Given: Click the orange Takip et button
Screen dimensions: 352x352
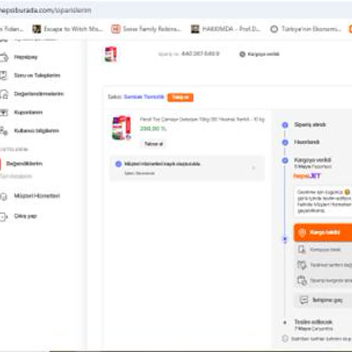Looking at the screenshot, I should coord(181,97).
